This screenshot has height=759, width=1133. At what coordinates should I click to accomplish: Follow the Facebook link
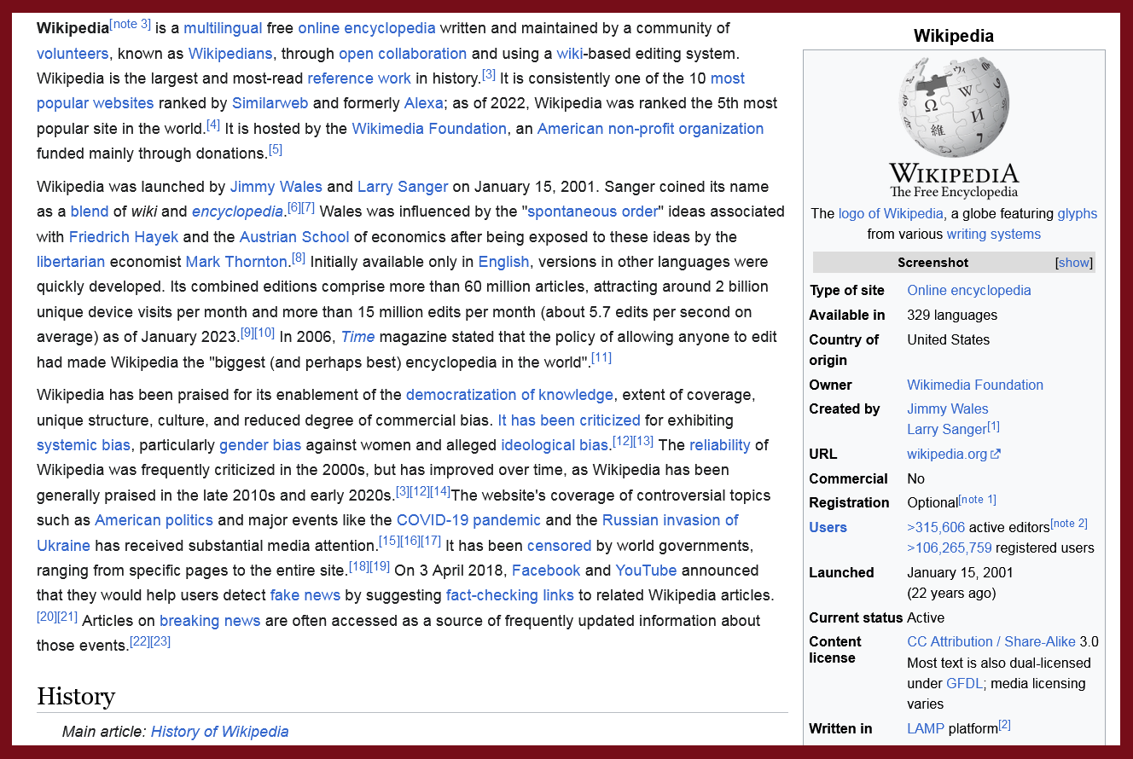click(x=546, y=571)
